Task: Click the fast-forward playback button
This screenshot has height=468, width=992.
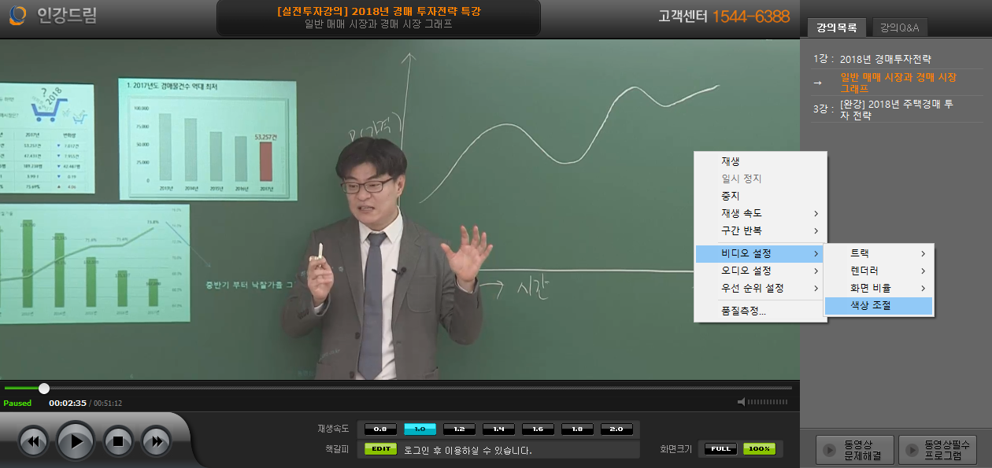Action: point(157,441)
